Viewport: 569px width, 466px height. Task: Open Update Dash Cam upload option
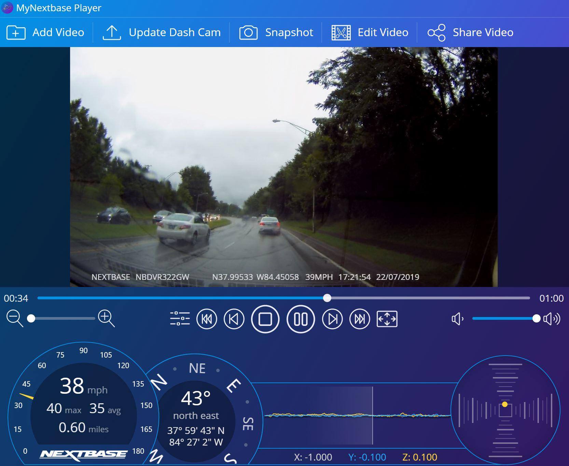click(x=112, y=33)
